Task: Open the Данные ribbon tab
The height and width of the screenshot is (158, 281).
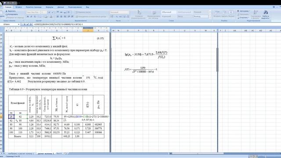Action: (61, 7)
